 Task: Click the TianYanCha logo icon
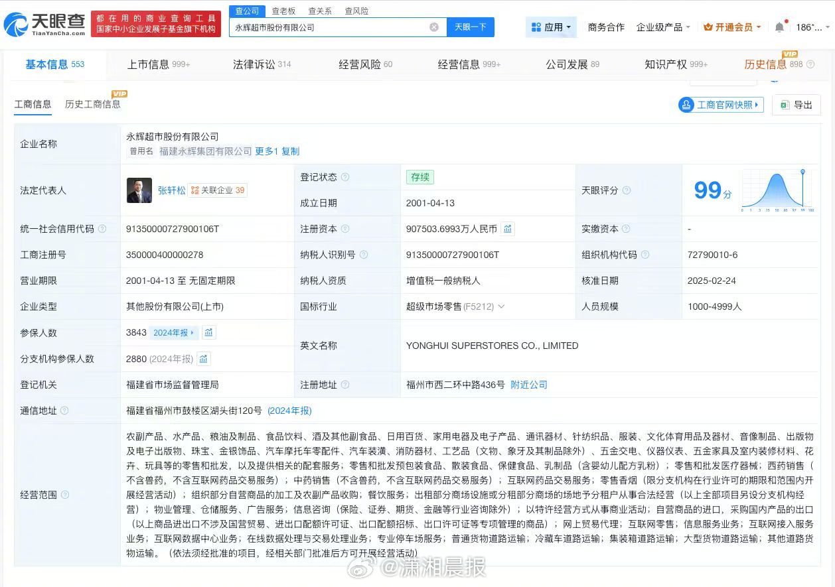[x=16, y=25]
